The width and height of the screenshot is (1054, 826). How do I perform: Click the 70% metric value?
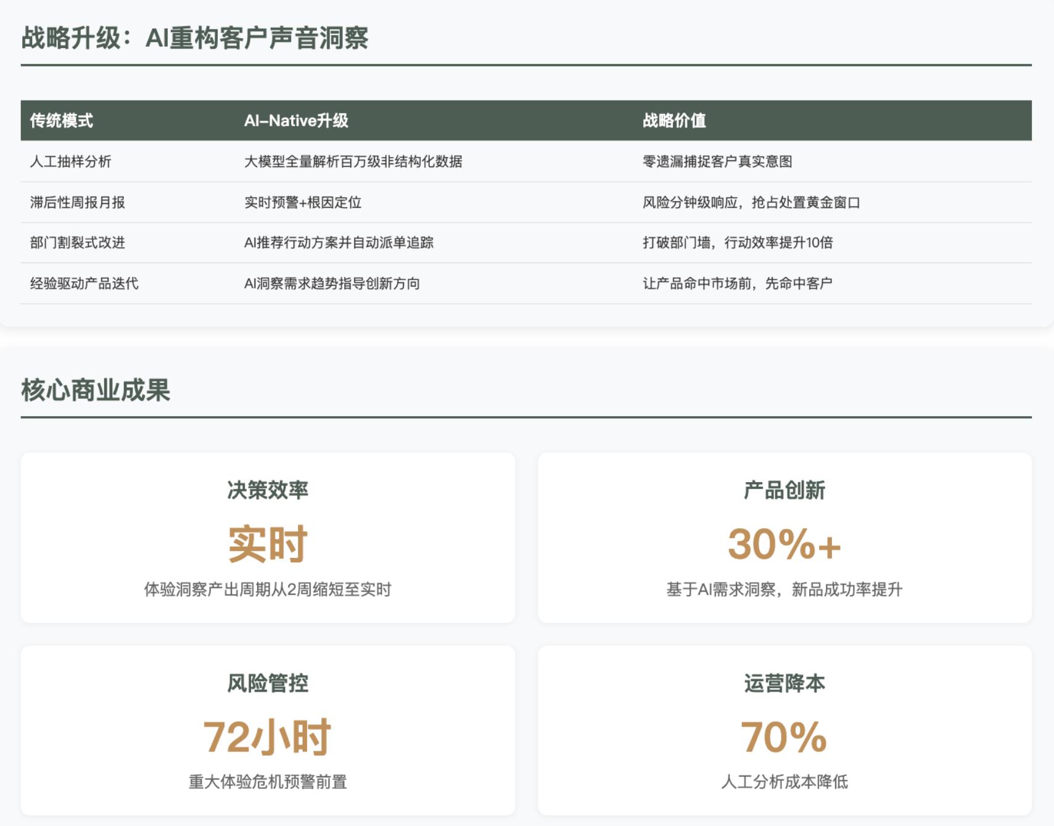tap(784, 737)
